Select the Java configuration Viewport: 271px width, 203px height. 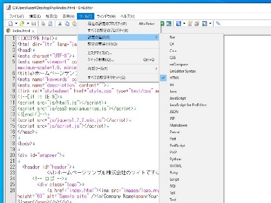click(x=191, y=91)
